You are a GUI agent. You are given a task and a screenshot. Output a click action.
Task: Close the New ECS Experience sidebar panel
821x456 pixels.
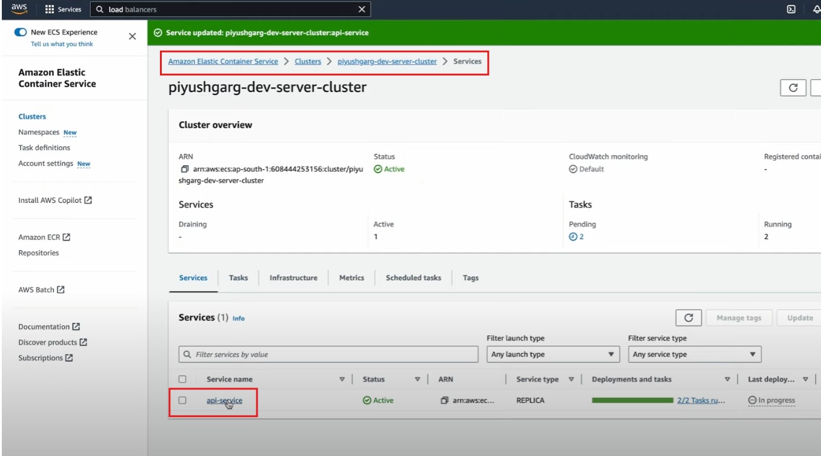[x=132, y=36]
